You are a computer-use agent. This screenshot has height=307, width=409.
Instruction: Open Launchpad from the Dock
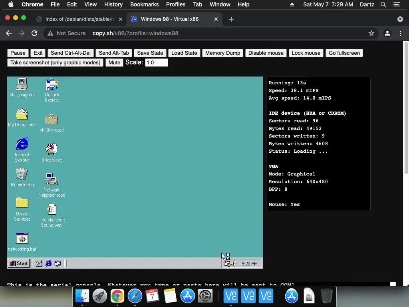tap(99, 296)
